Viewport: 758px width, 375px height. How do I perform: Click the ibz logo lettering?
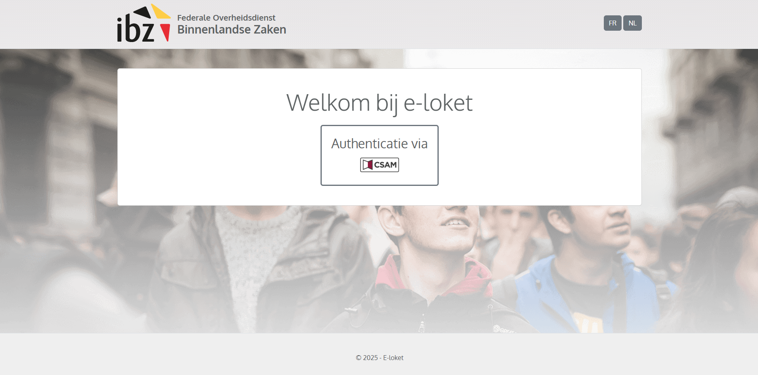tap(136, 30)
